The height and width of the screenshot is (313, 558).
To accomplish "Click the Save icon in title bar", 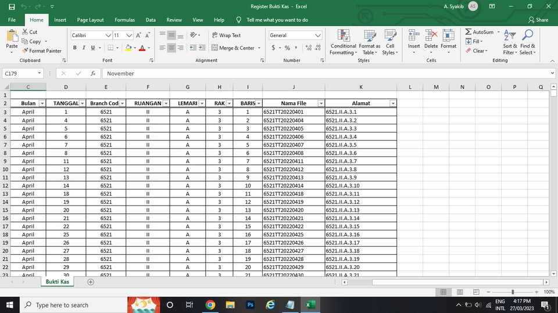I will [12, 7].
